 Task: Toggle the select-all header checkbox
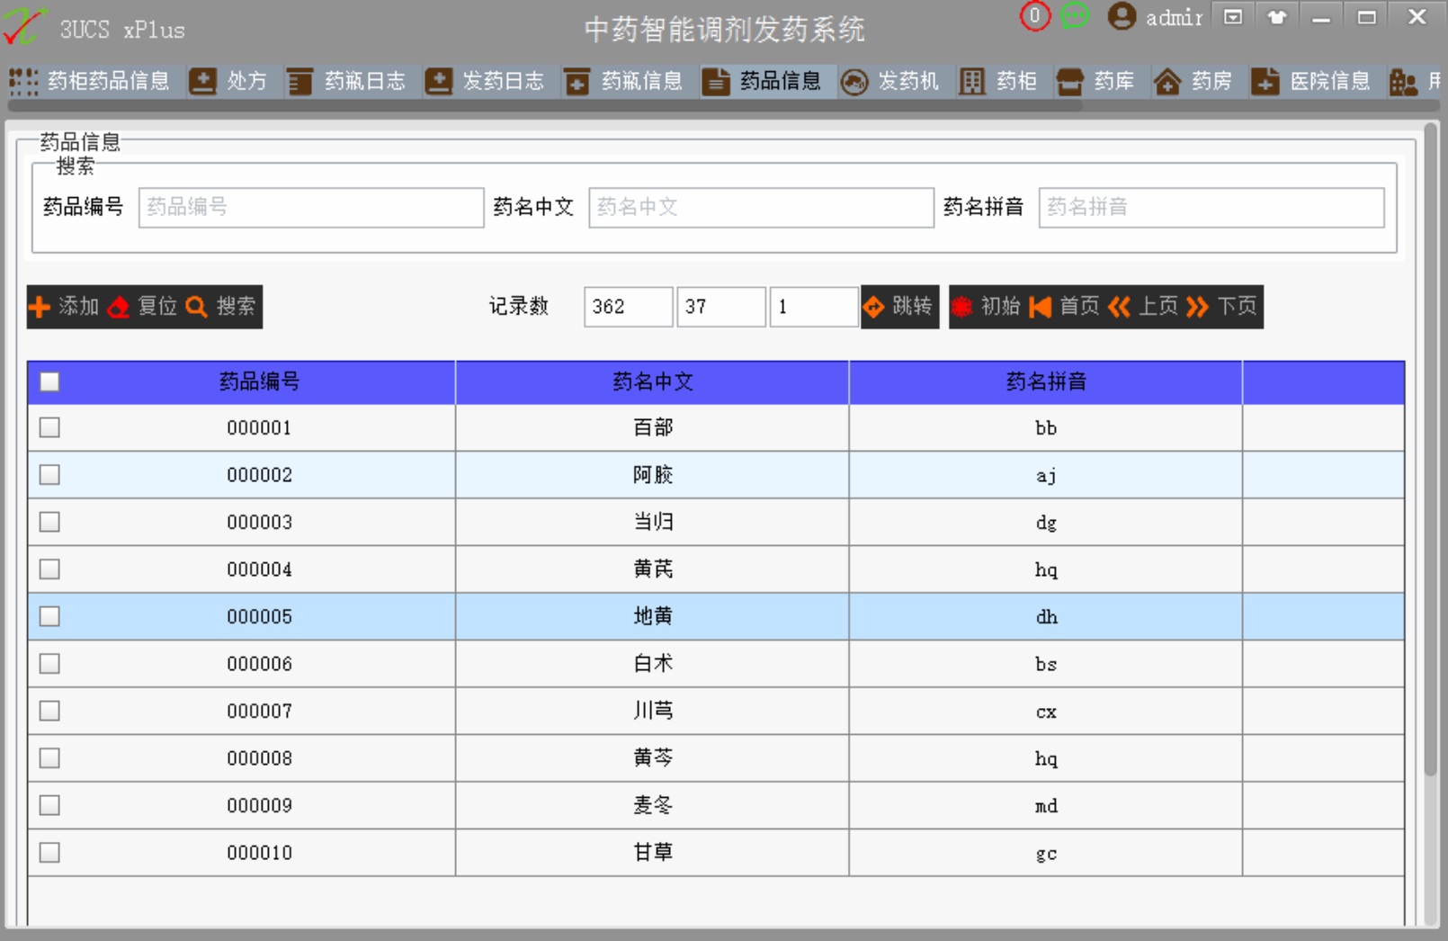[x=49, y=382]
